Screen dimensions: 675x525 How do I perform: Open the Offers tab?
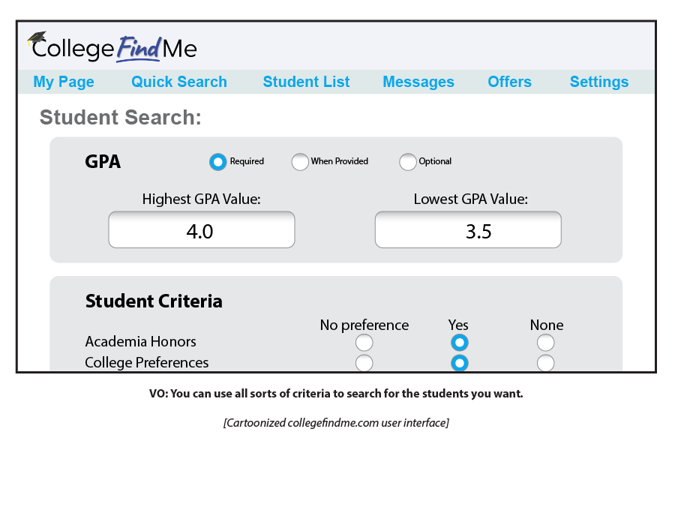[509, 82]
